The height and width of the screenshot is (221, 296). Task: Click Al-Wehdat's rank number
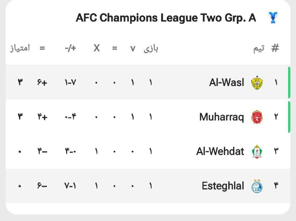pyautogui.click(x=276, y=151)
